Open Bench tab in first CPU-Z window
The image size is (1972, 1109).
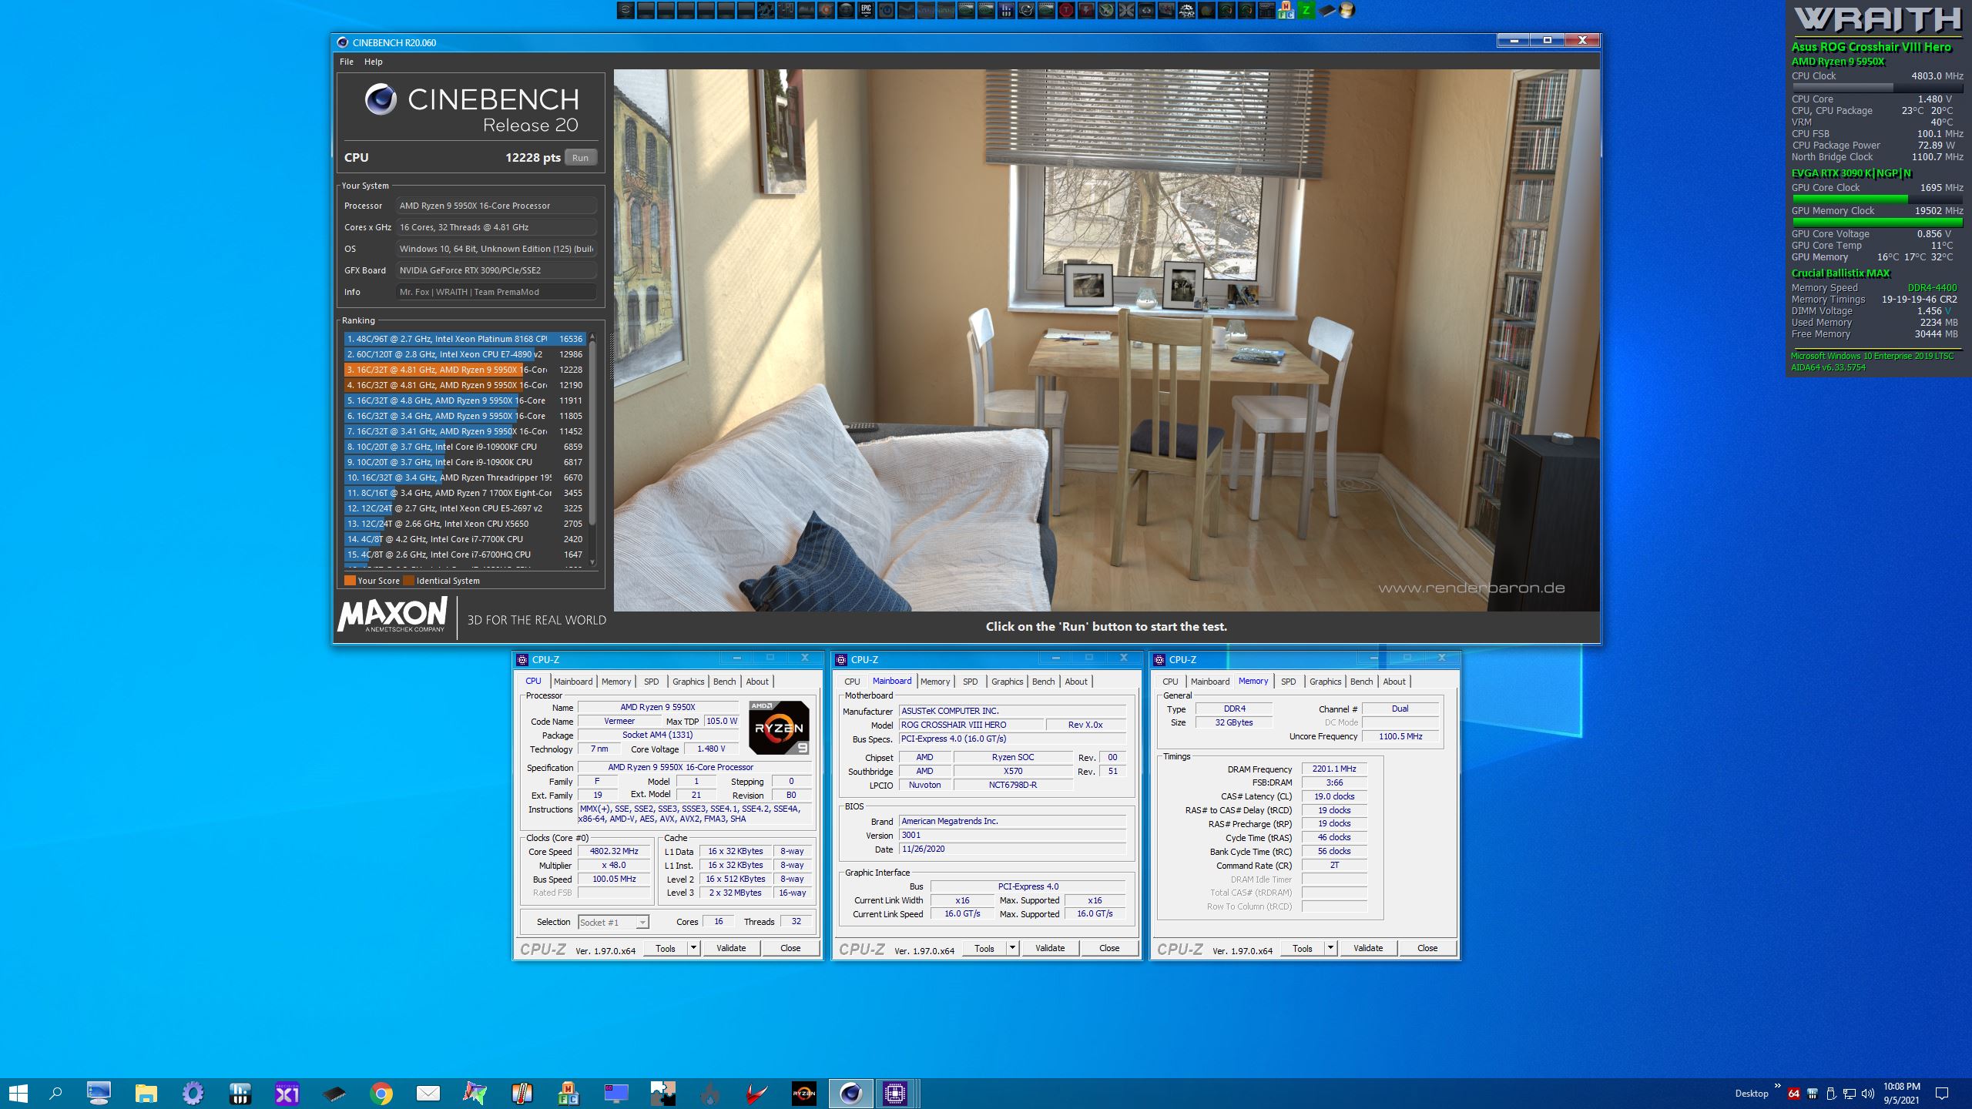724,682
